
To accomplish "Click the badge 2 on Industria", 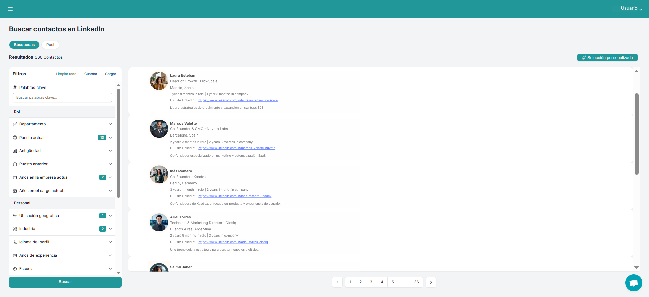I will (103, 229).
